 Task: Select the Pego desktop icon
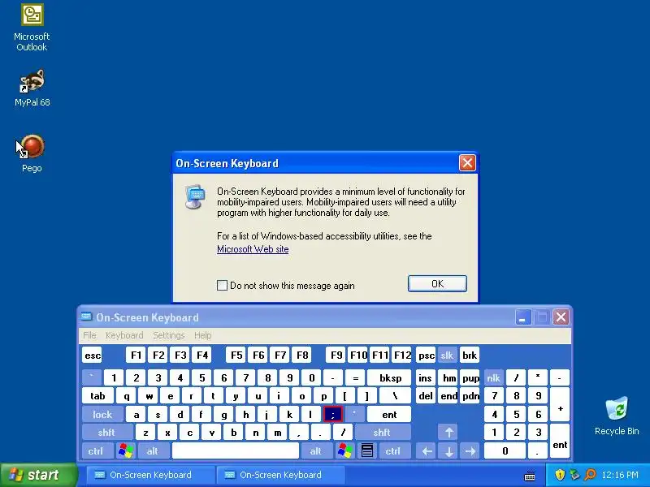point(32,153)
